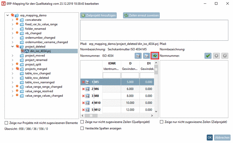Select the project_renamed tree item
The height and width of the screenshot is (143, 233).
pyautogui.click(x=36, y=60)
